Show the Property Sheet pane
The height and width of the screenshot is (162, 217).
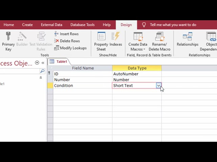101,41
